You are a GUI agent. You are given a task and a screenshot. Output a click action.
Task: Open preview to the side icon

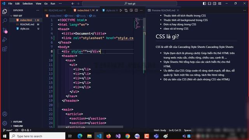131,10
